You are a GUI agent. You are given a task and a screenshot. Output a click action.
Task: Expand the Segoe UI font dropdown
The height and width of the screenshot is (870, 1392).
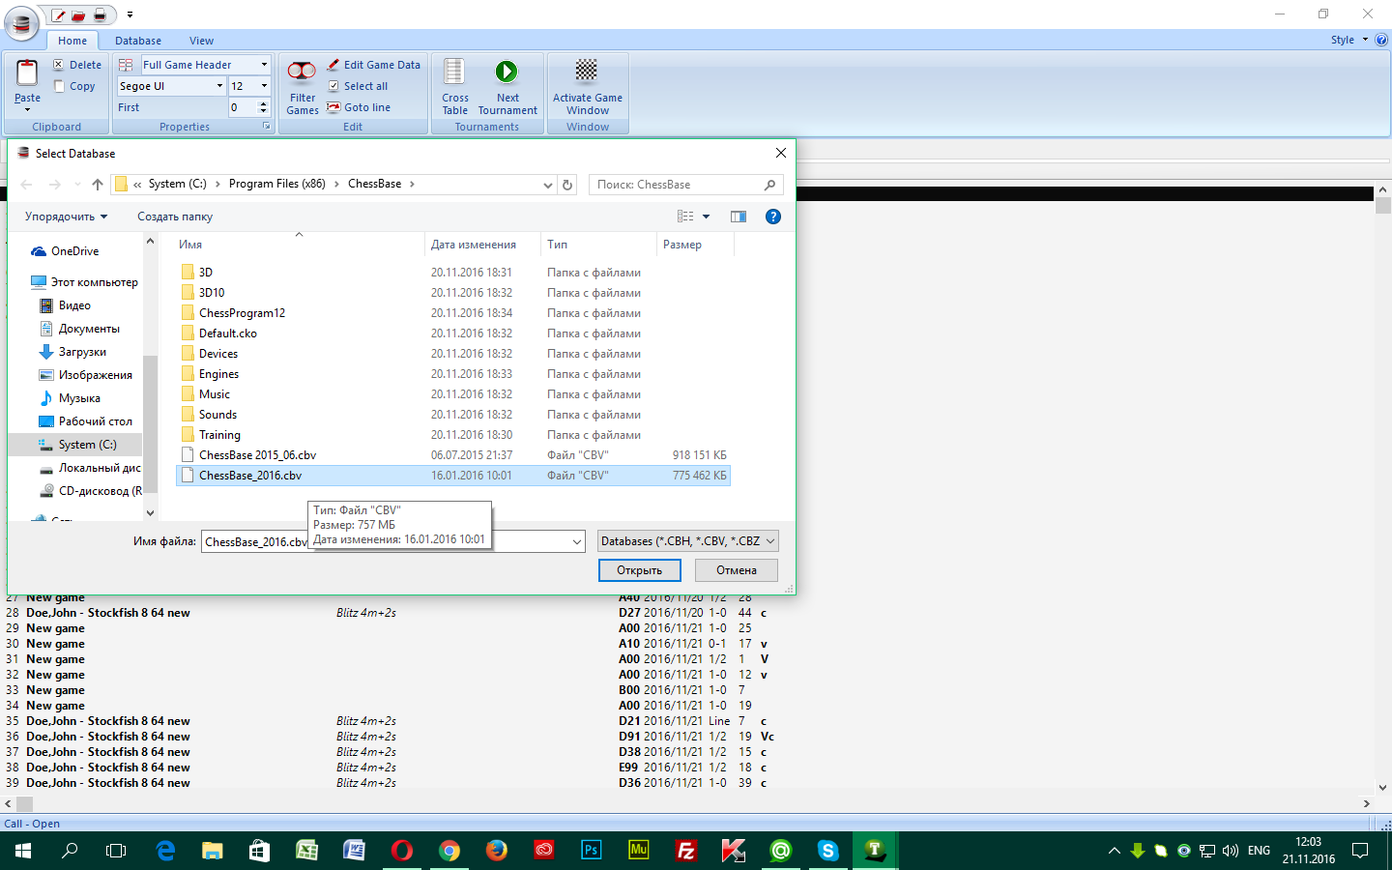[x=219, y=86]
